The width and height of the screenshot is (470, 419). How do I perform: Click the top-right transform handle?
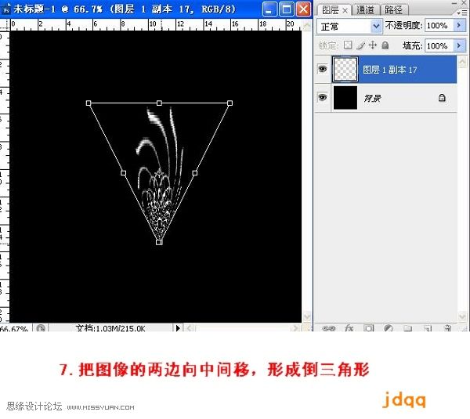(x=230, y=103)
